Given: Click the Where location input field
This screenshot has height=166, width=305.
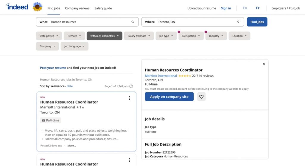Looking at the screenshot, I should (x=193, y=22).
